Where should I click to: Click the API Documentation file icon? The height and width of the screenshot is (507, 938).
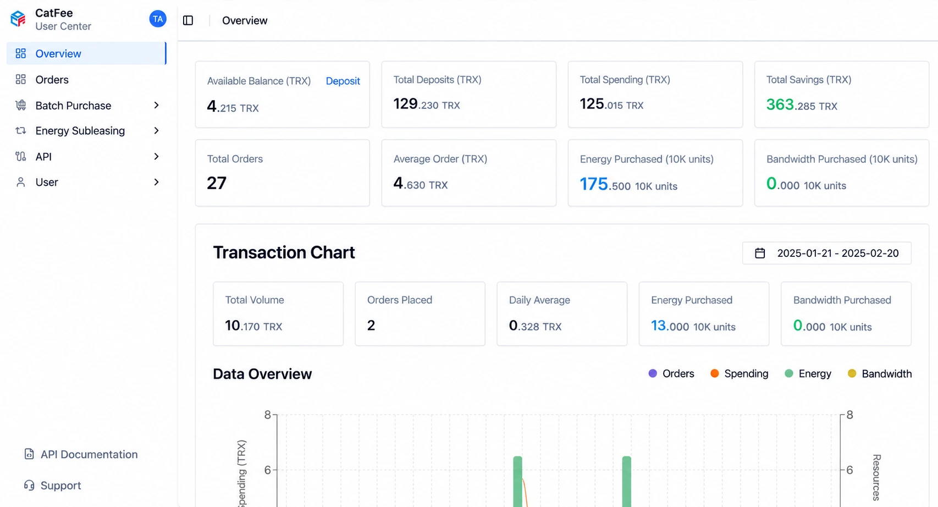[29, 454]
